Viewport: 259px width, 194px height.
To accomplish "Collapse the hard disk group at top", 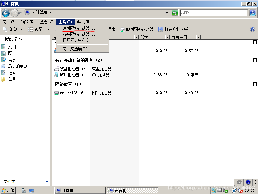I will (x=255, y=42).
